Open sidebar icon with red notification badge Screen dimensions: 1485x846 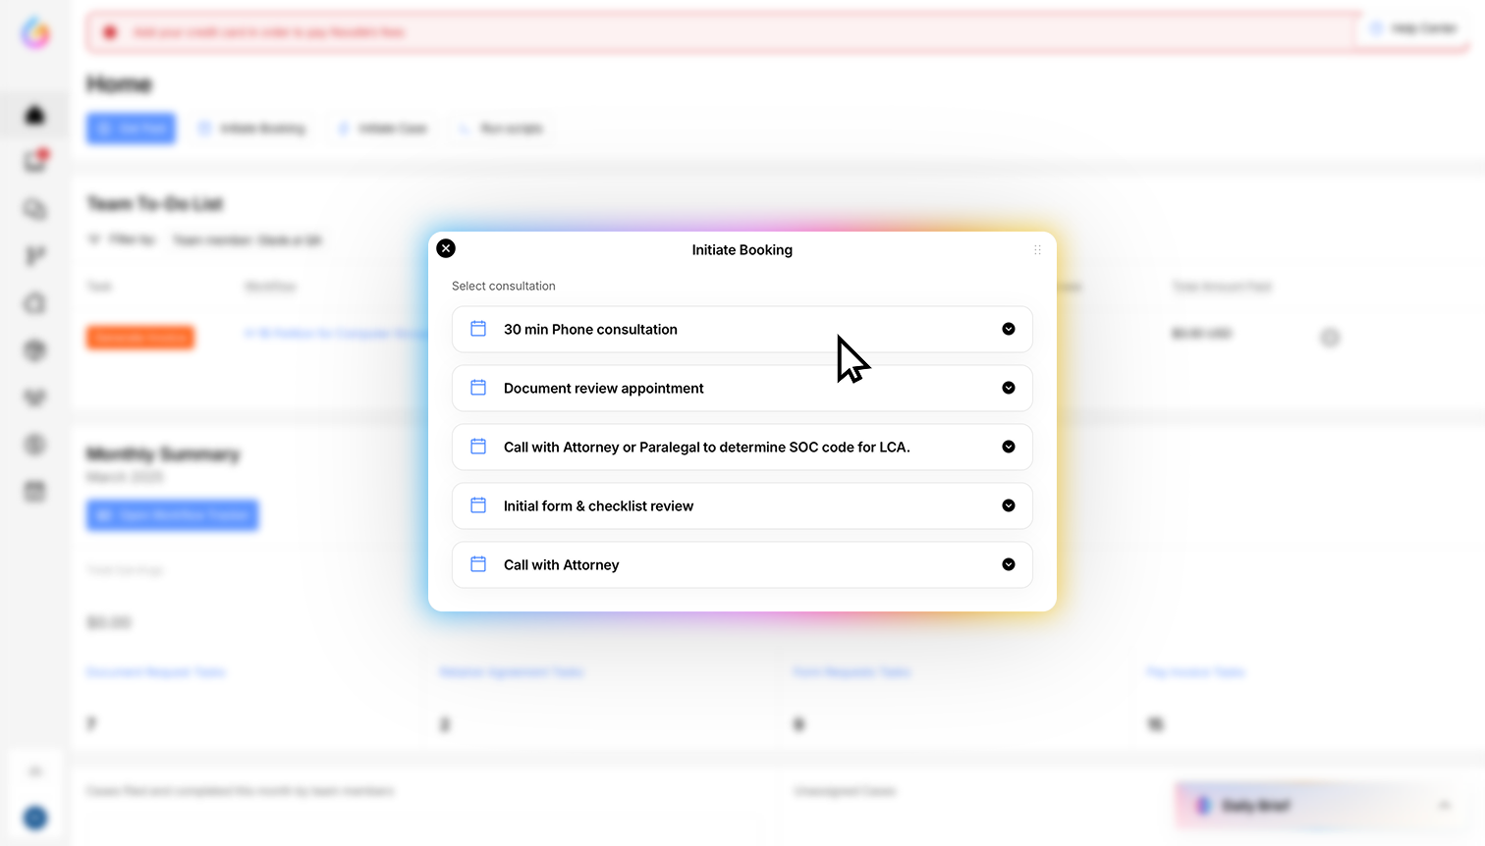[35, 161]
